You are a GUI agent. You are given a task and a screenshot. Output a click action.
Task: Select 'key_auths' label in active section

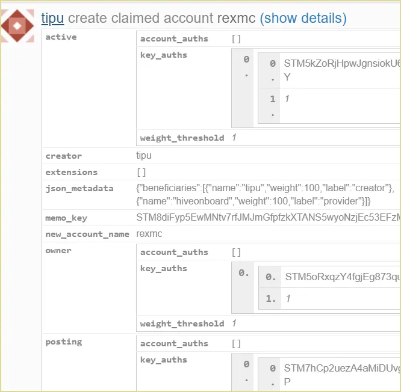164,55
